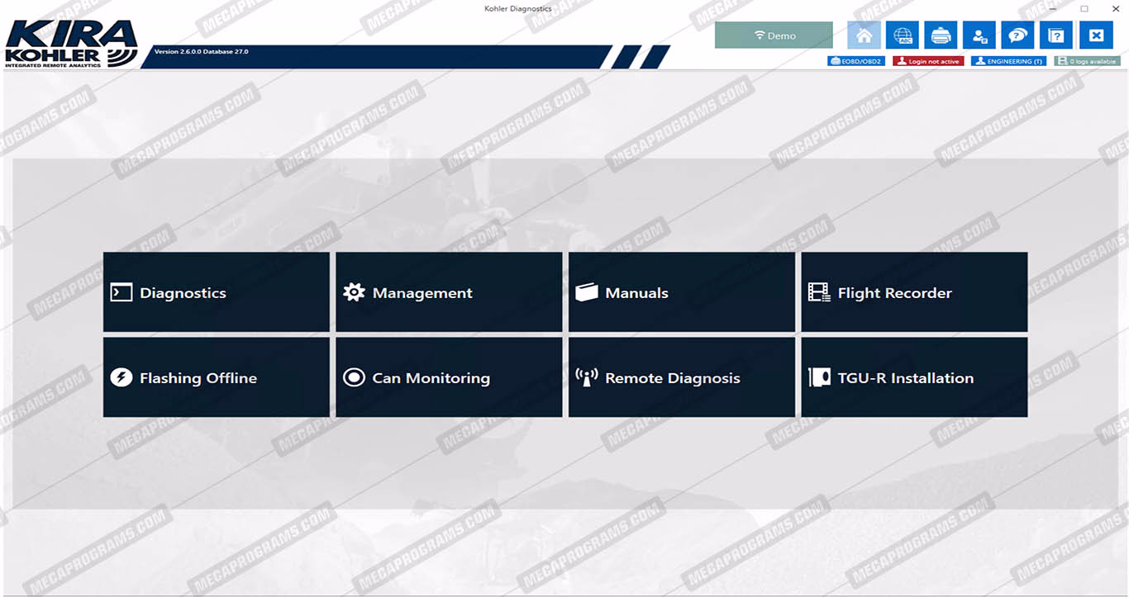
Task: Open the Flashing Offline tile
Action: (216, 377)
